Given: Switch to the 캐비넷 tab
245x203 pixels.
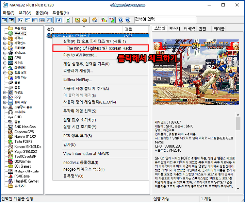Looking at the screenshot, I should [189, 29].
